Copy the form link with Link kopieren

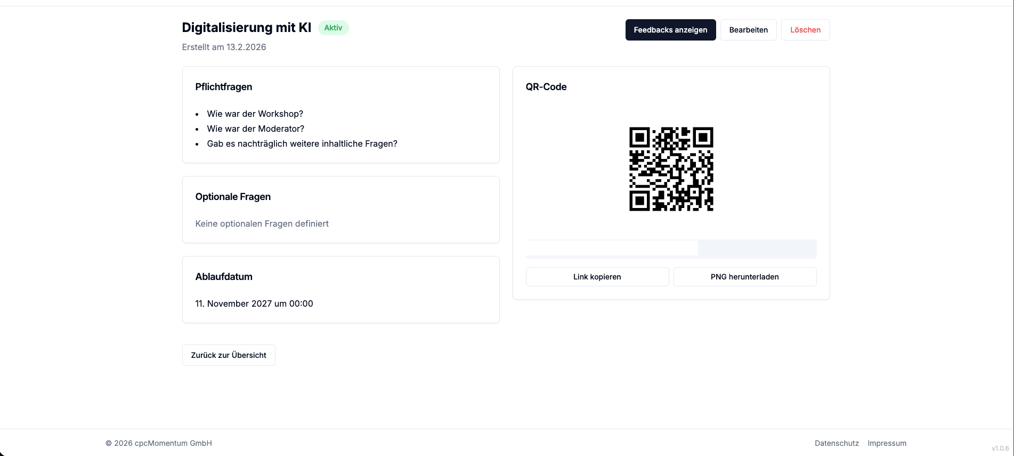597,276
